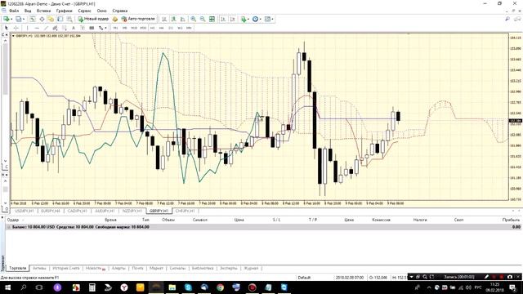Click the profiles icon in toolbar

[18, 19]
